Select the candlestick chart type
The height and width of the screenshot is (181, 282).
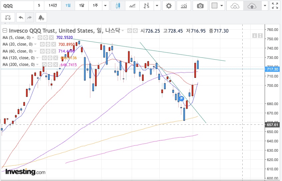click(x=118, y=6)
